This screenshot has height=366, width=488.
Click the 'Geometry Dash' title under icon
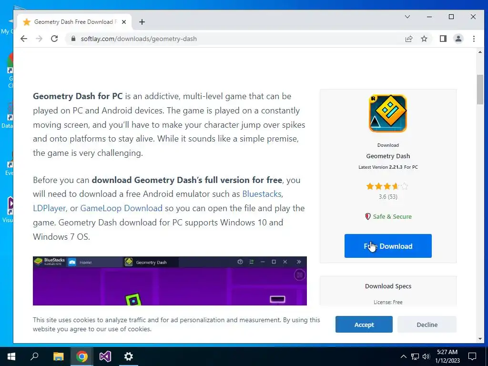388,156
